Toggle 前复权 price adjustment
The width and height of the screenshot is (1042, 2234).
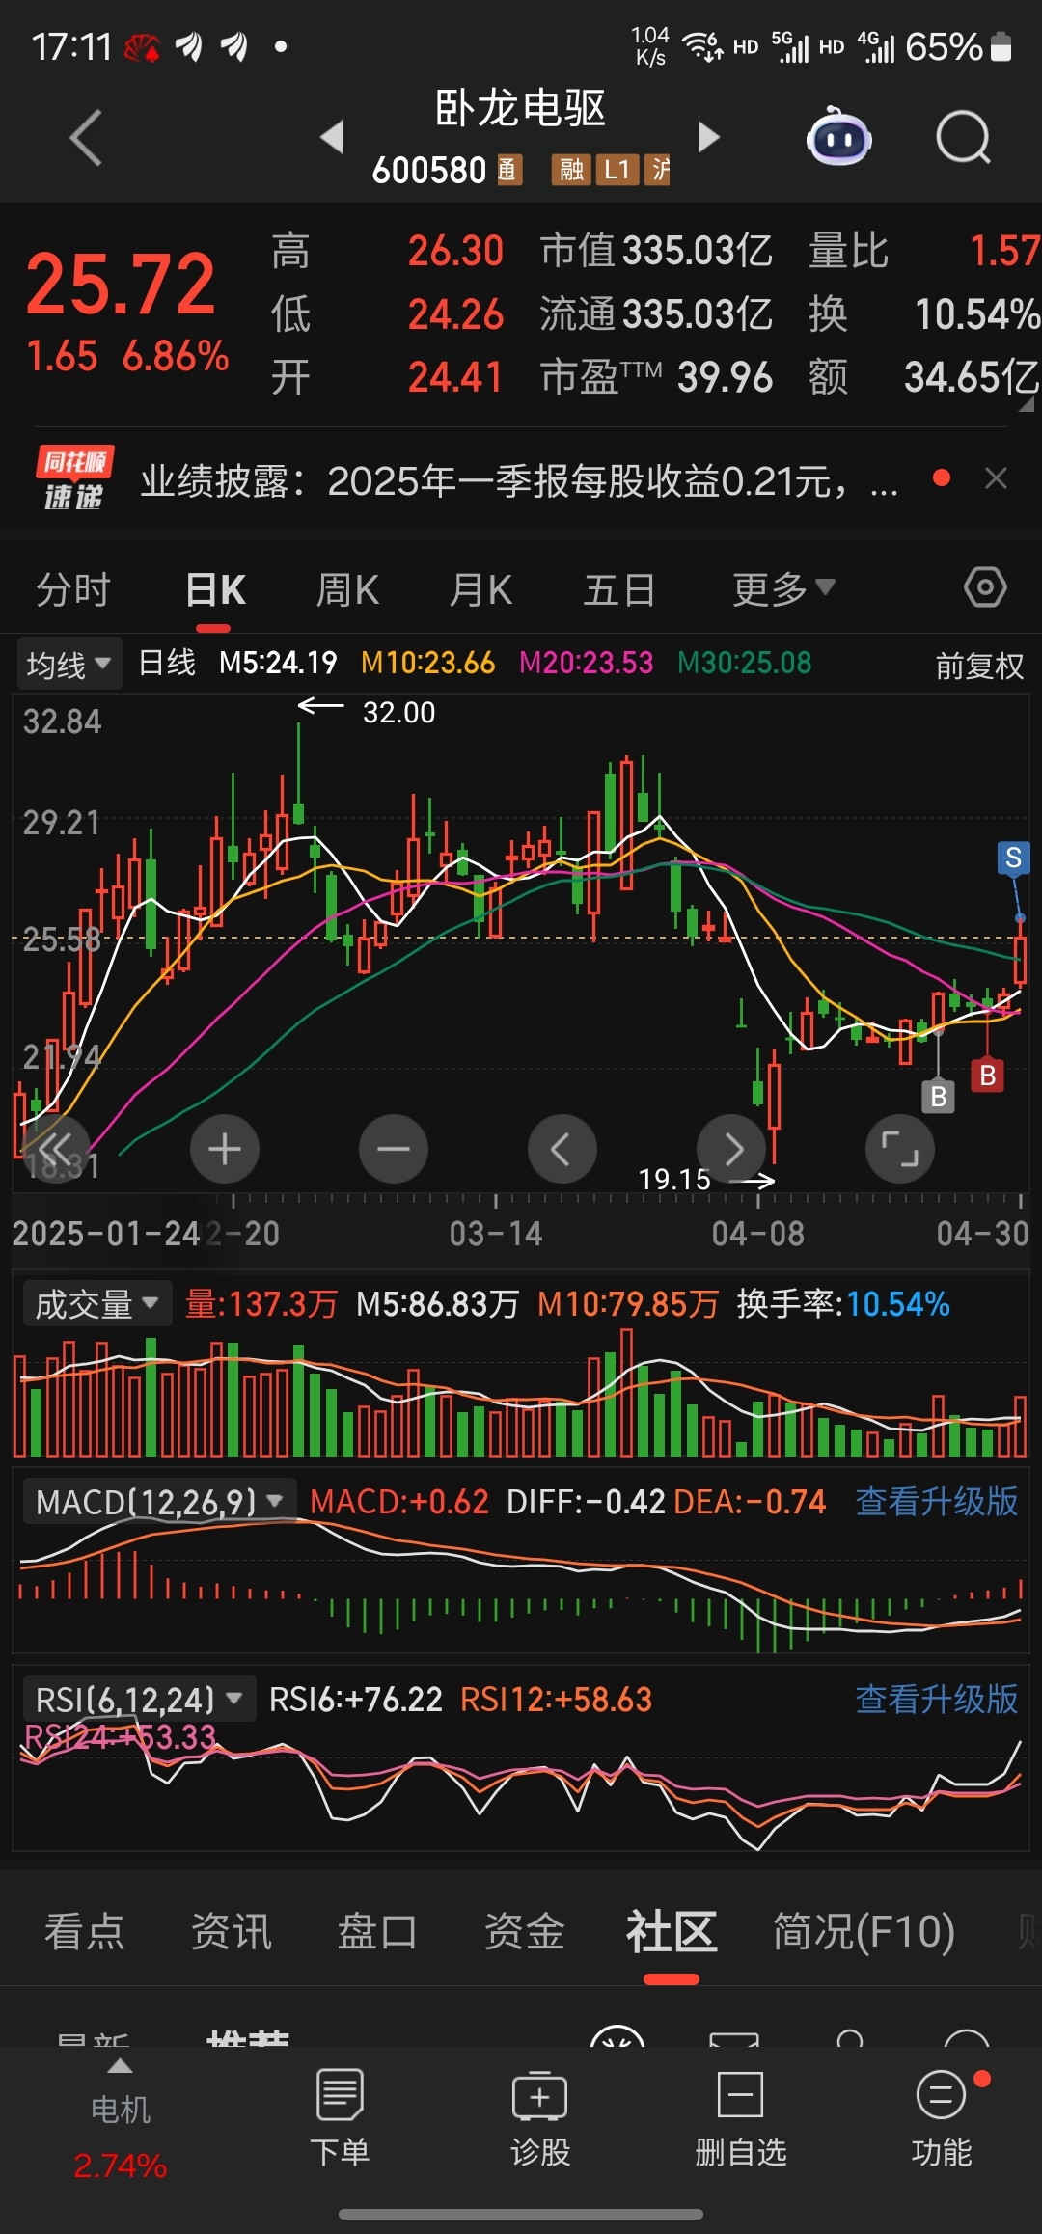pos(979,666)
